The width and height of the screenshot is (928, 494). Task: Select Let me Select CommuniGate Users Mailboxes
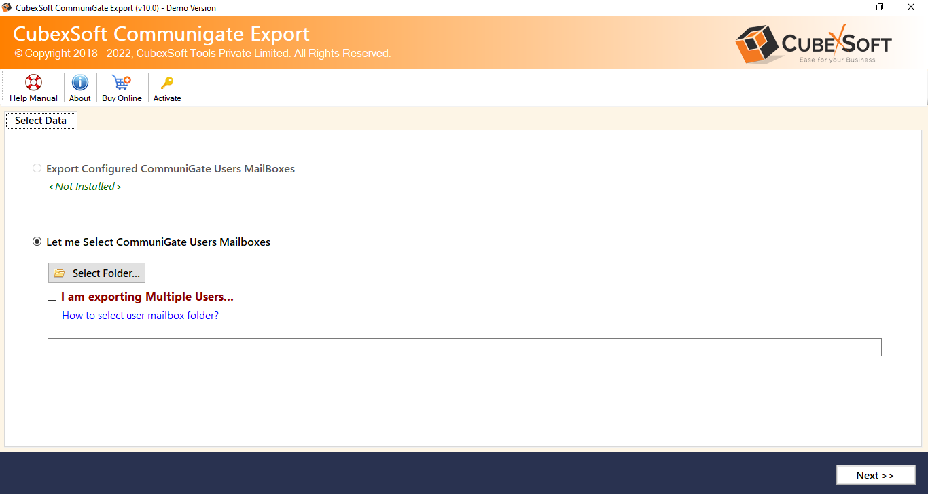37,241
